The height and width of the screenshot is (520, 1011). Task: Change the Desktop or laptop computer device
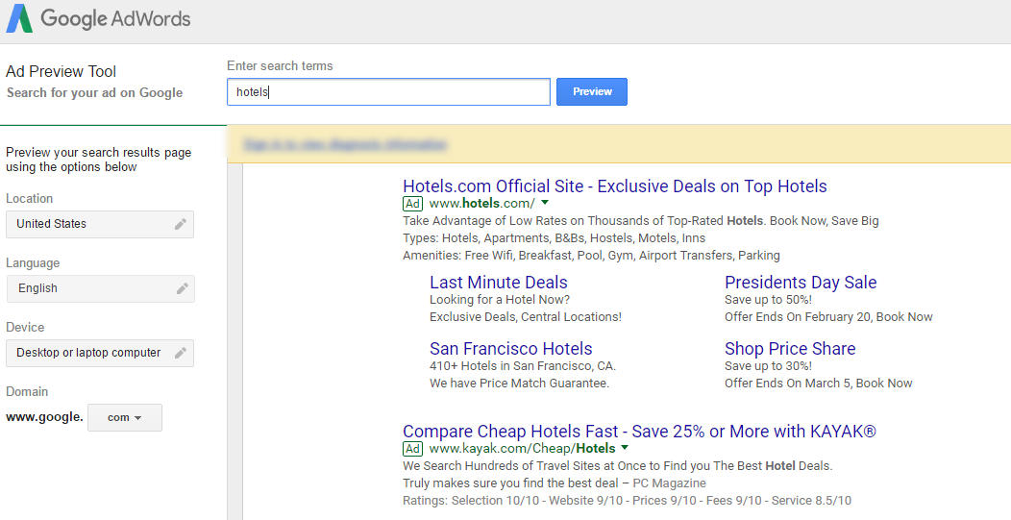[x=100, y=353]
